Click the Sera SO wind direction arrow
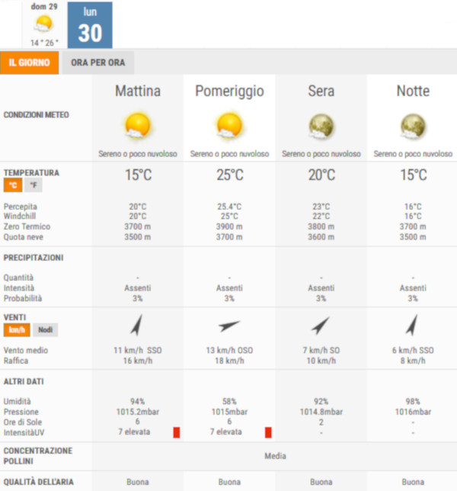This screenshot has width=457, height=491. coord(321,326)
